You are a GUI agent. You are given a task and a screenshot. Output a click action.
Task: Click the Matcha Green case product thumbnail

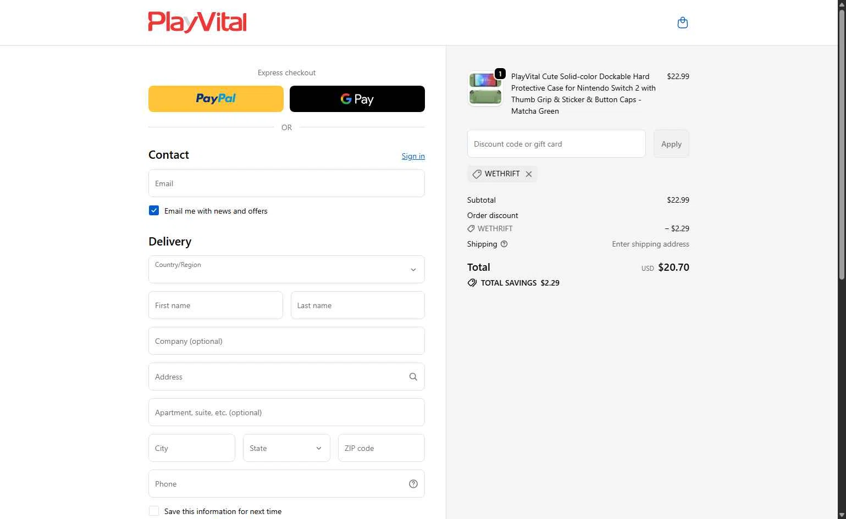pyautogui.click(x=485, y=88)
